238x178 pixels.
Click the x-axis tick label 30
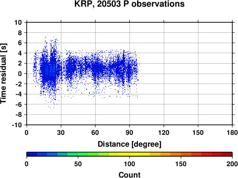61,132
